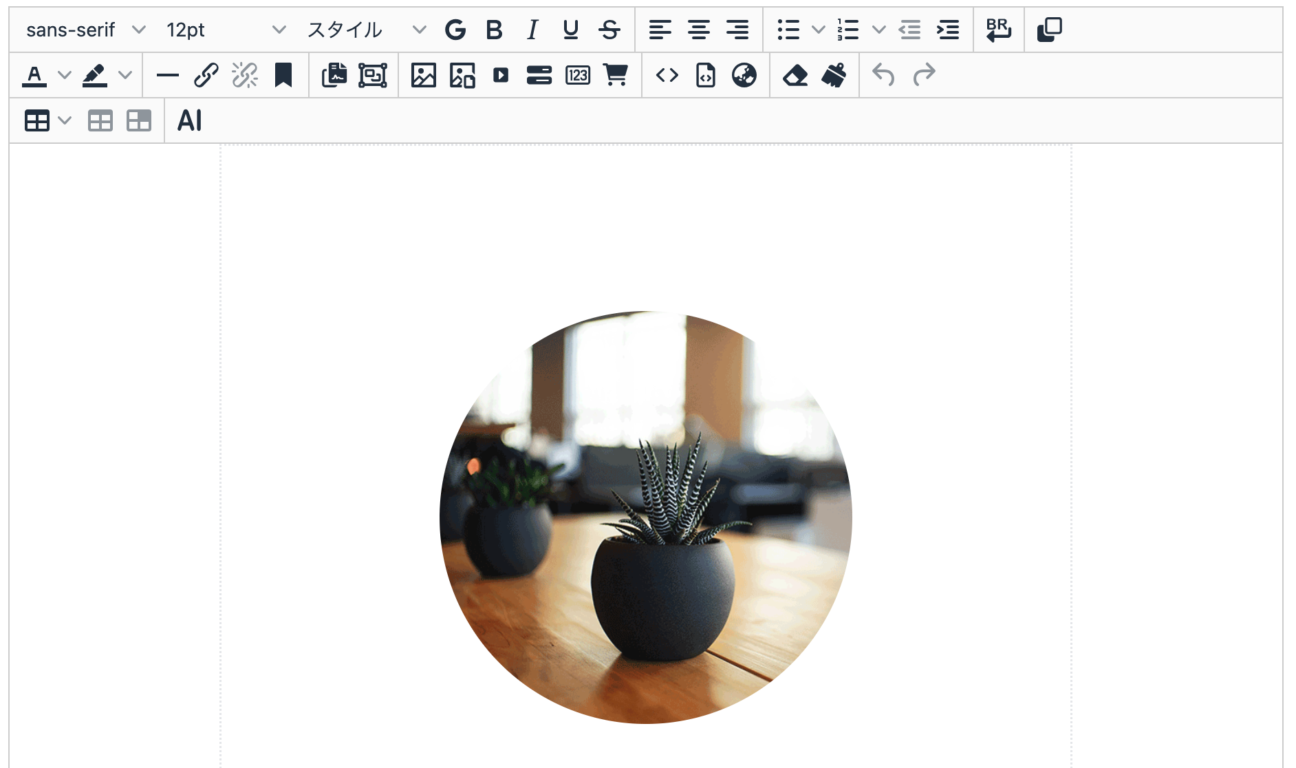
Task: Increase the indent
Action: click(x=949, y=30)
